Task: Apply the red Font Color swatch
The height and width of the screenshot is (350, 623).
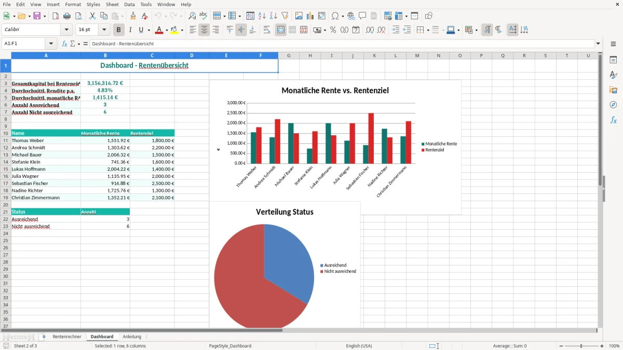Action: pos(159,30)
